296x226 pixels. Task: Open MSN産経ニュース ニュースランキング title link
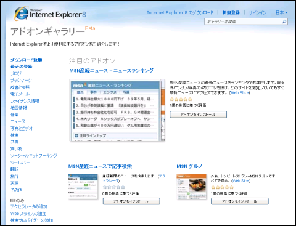pyautogui.click(x=112, y=71)
